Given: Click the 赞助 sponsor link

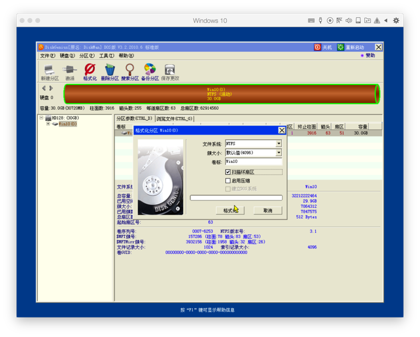Looking at the screenshot, I should coord(371,56).
